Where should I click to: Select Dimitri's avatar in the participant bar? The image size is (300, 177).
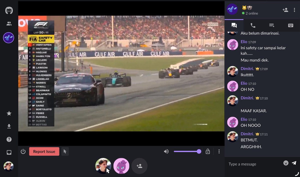click(103, 166)
